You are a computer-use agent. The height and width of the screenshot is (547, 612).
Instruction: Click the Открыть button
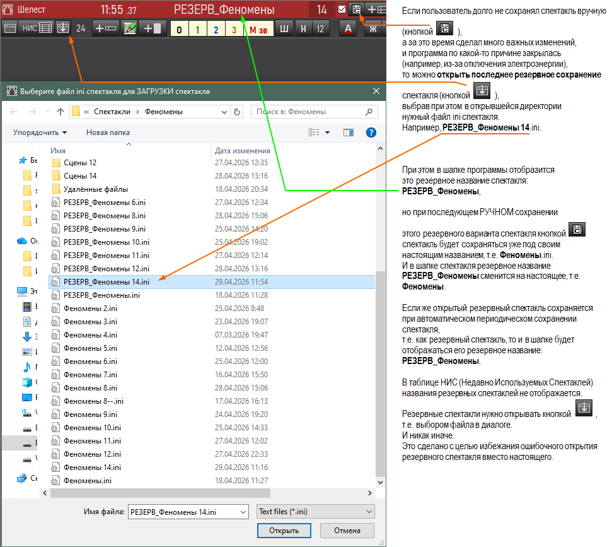[x=284, y=531]
